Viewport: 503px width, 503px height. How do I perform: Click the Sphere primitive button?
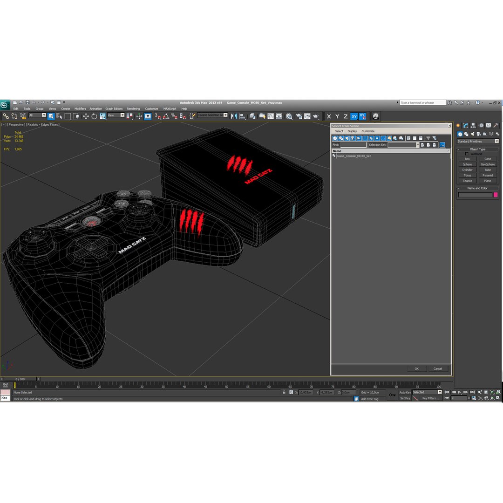[467, 164]
